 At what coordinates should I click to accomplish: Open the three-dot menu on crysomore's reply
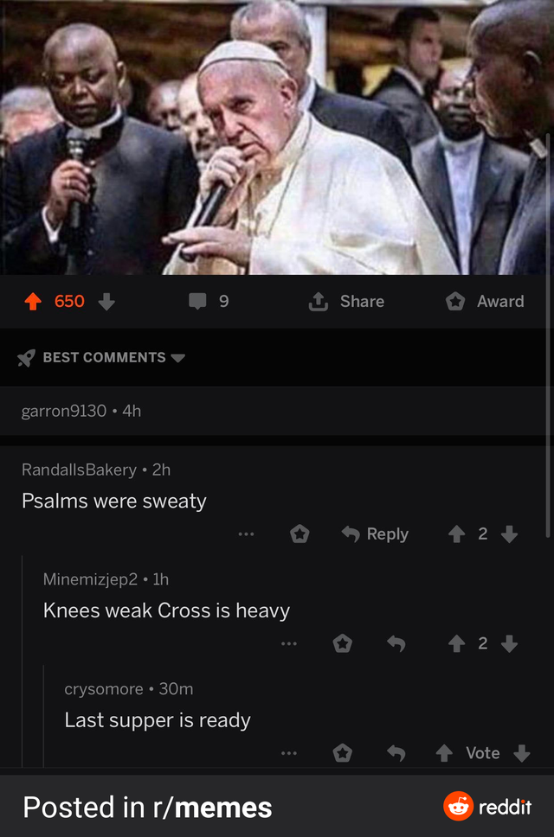point(290,753)
